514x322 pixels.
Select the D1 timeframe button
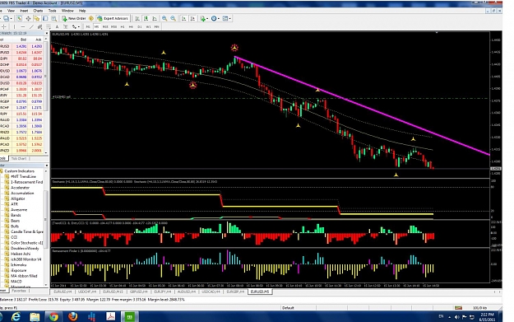(x=139, y=27)
